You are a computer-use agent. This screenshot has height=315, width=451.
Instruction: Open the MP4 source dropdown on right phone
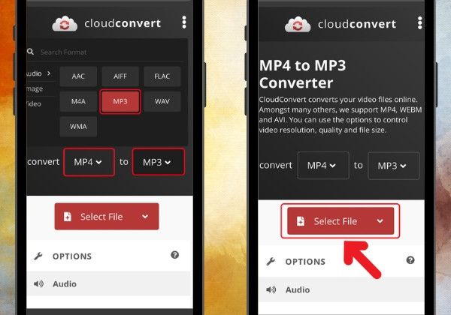[x=323, y=166]
